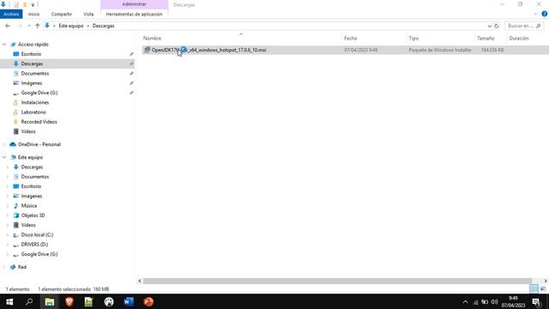Collapse the Acceso rápido tree node
Image resolution: width=549 pixels, height=309 pixels.
tap(4, 45)
